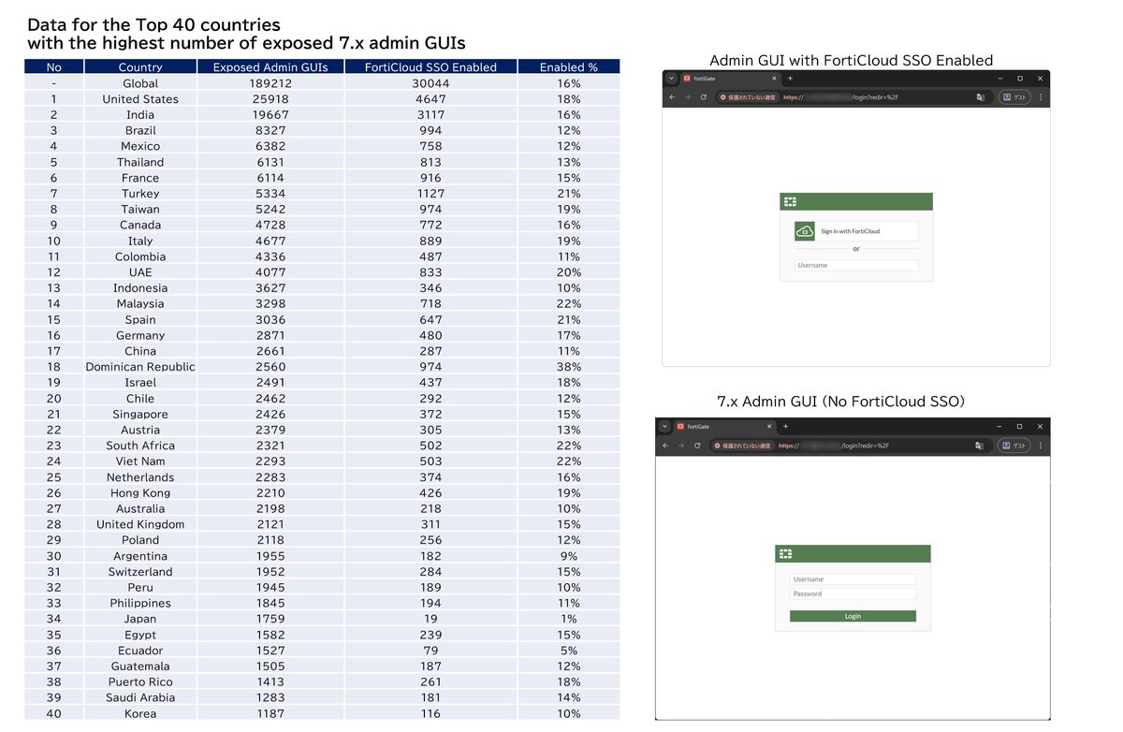Click the 'FortiCloud SSO Enabled' column header

click(430, 66)
